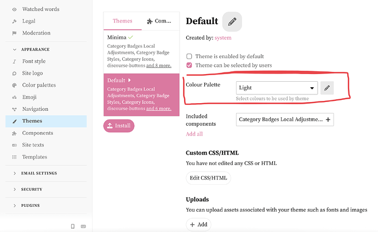Click the icon beside Navigation
Viewport: 378px width, 232px height.
point(14,109)
